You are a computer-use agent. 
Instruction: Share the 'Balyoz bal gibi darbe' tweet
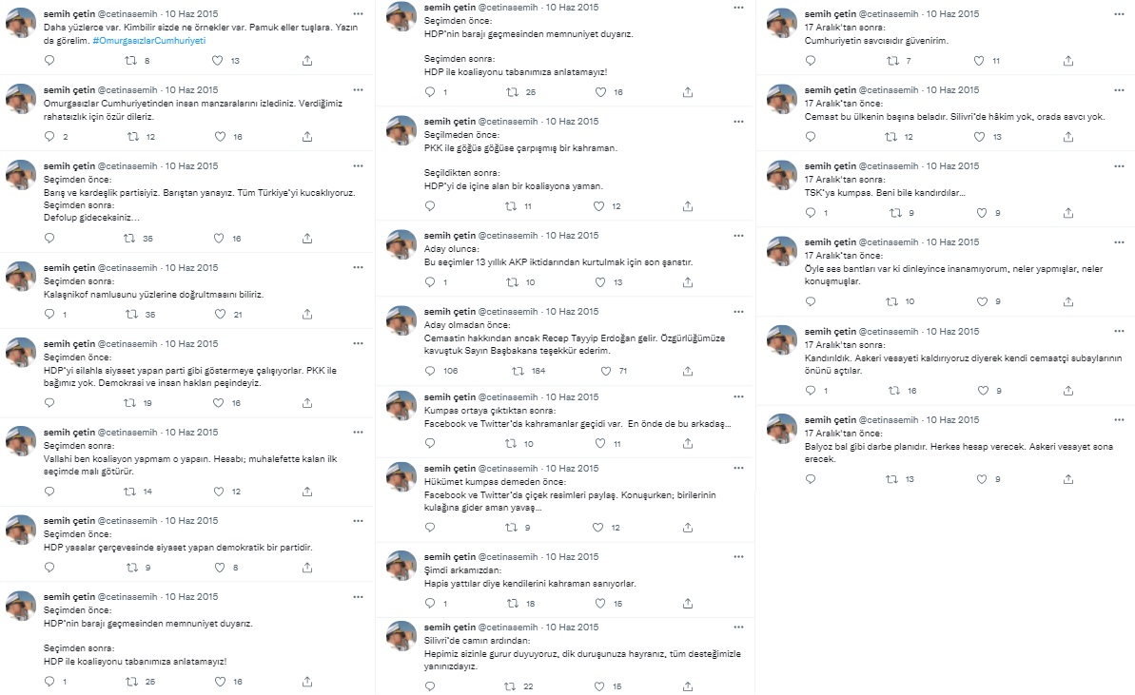tap(1068, 479)
